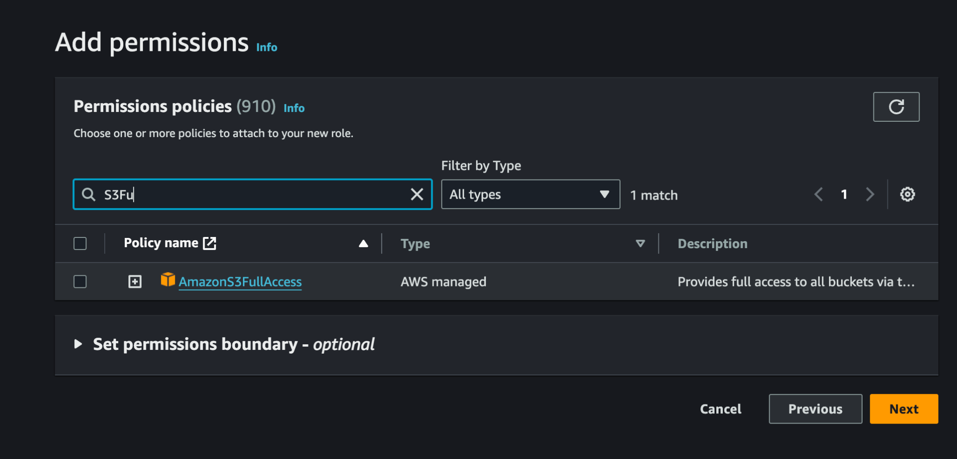Click the 'Provides full access' description text
The image size is (957, 459).
[x=796, y=282]
